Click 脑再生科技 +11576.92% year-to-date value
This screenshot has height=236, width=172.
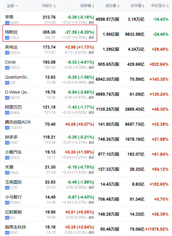(x=157, y=229)
